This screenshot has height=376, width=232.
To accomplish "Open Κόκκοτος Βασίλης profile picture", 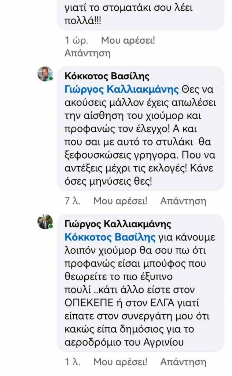I will (45, 74).
